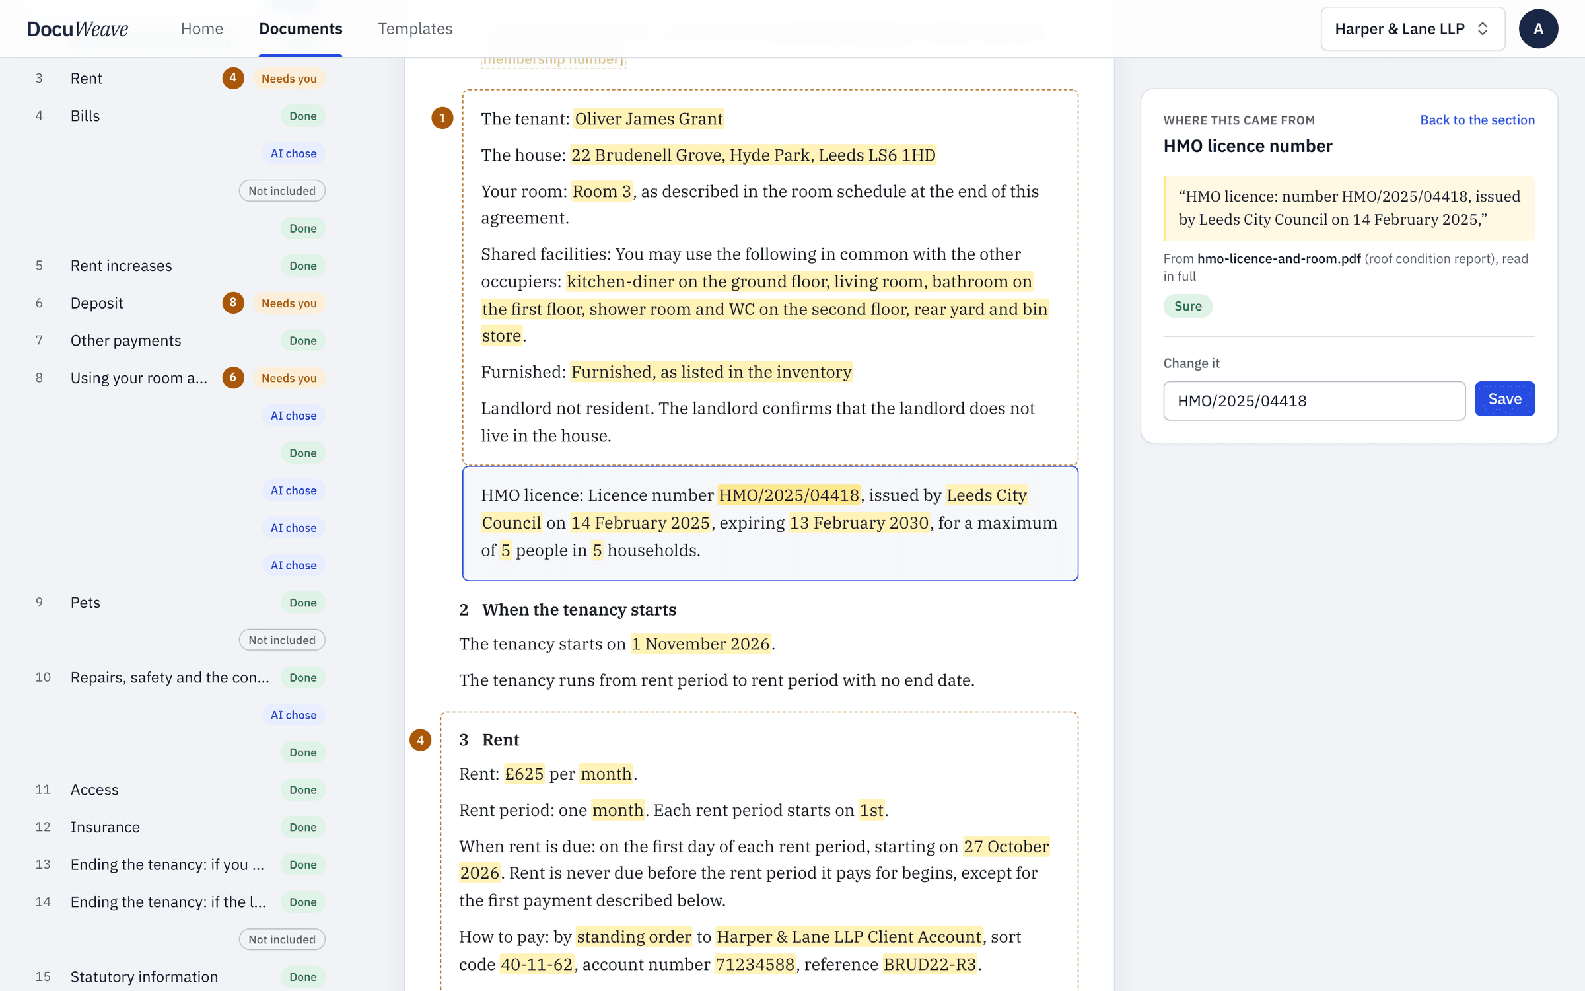Click the Needs you badge beside Deposit
This screenshot has width=1585, height=991.
(289, 303)
